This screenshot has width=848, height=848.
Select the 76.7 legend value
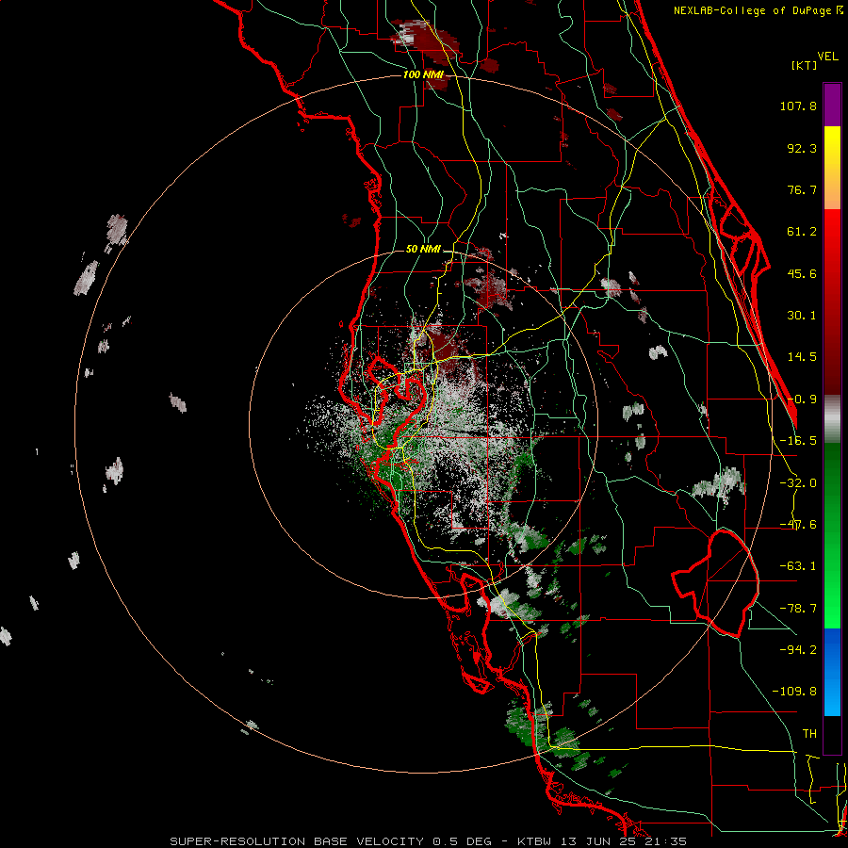802,189
